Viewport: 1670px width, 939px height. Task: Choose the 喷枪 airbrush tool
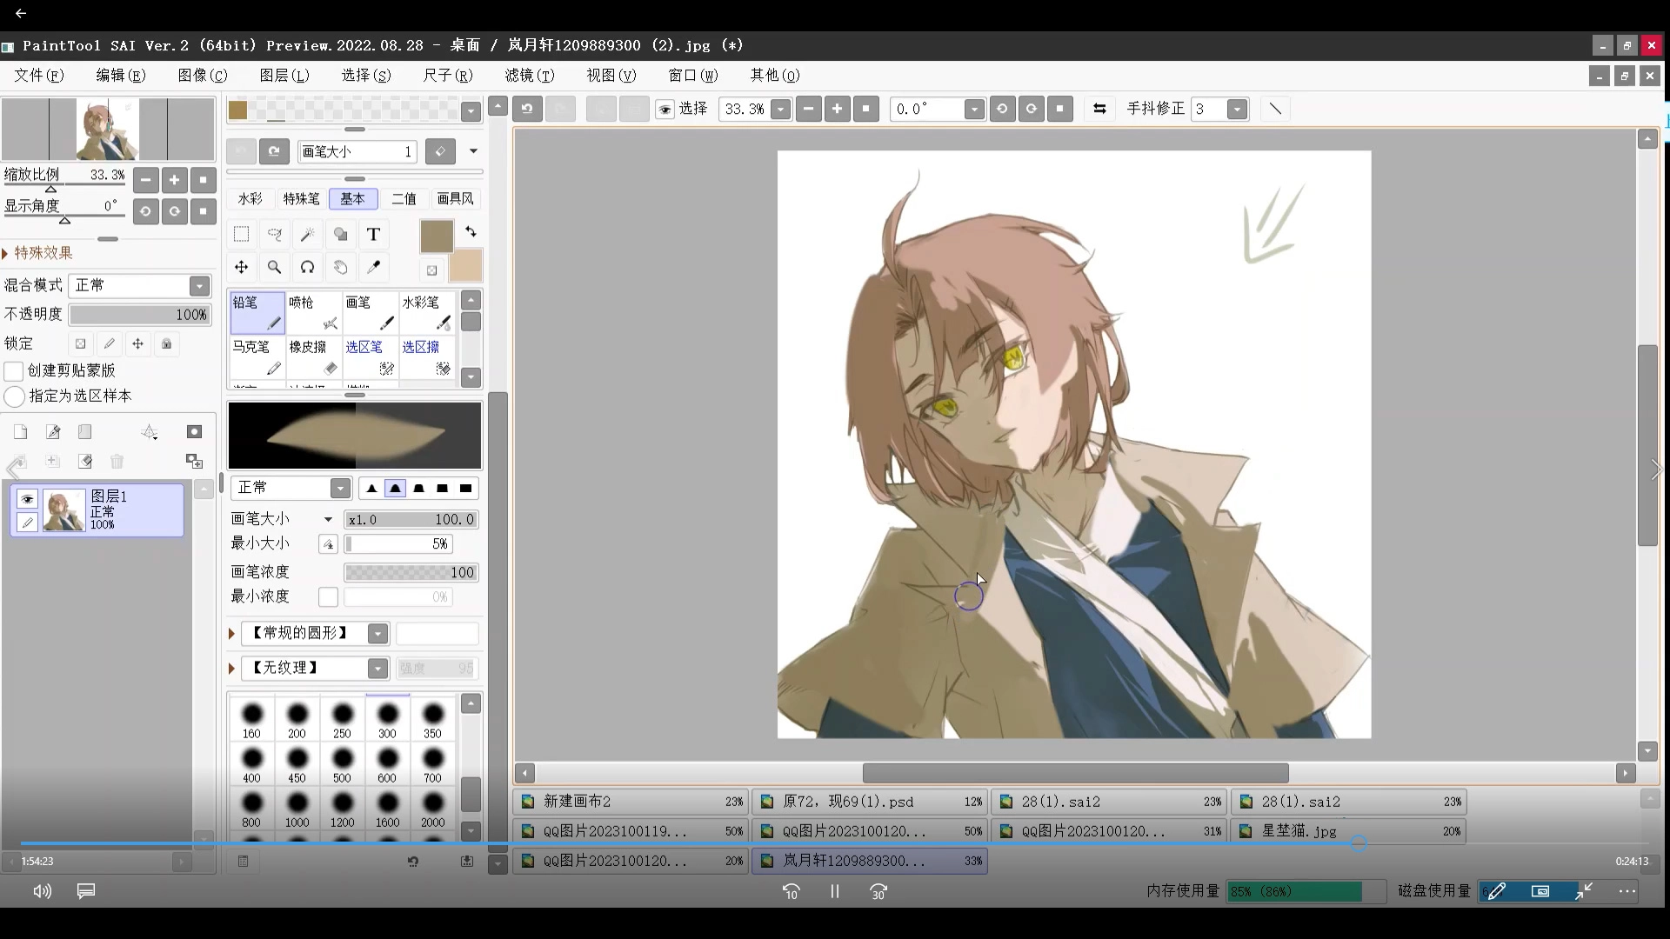313,313
